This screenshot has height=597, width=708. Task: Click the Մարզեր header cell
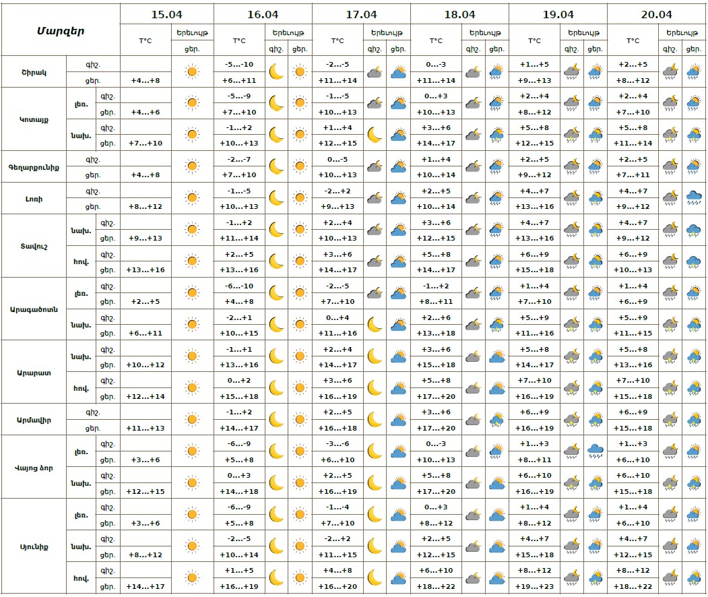tap(61, 30)
